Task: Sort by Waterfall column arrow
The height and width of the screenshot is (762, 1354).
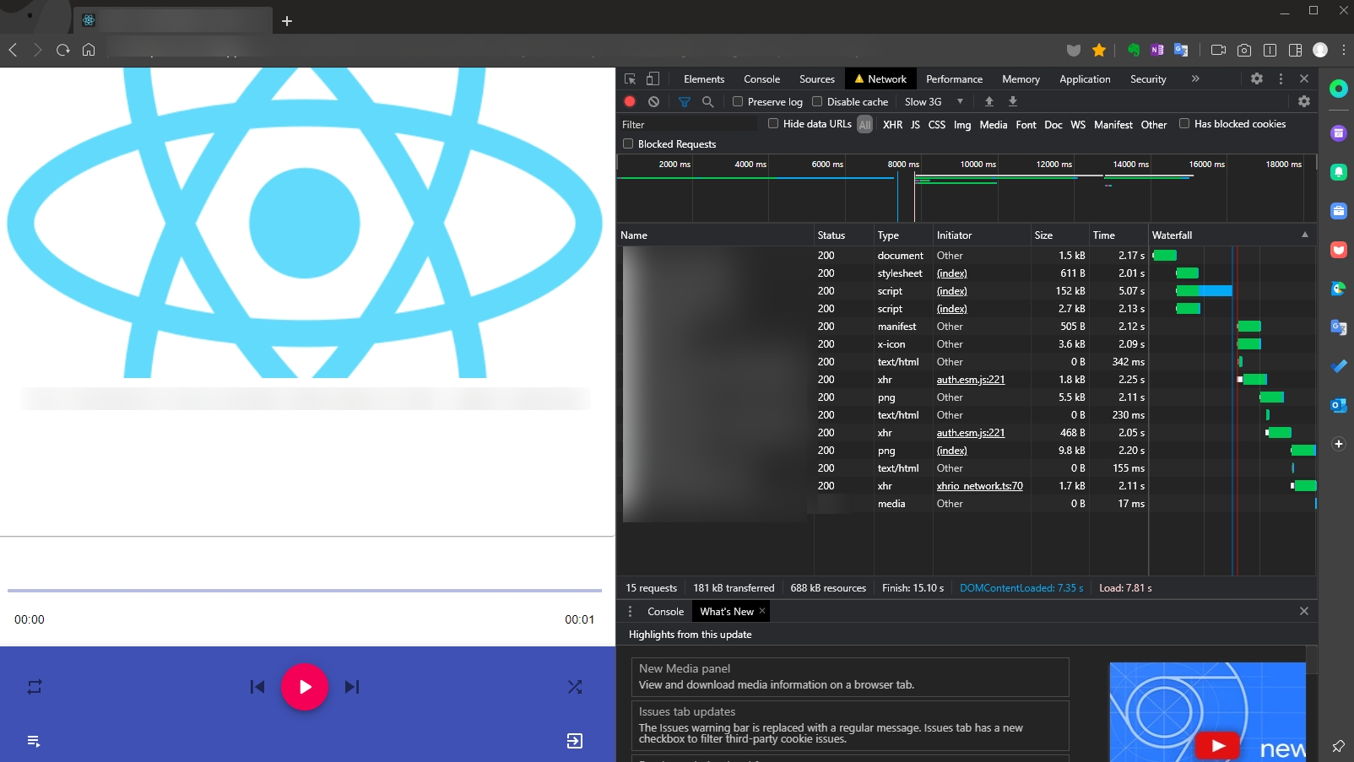Action: (x=1305, y=235)
